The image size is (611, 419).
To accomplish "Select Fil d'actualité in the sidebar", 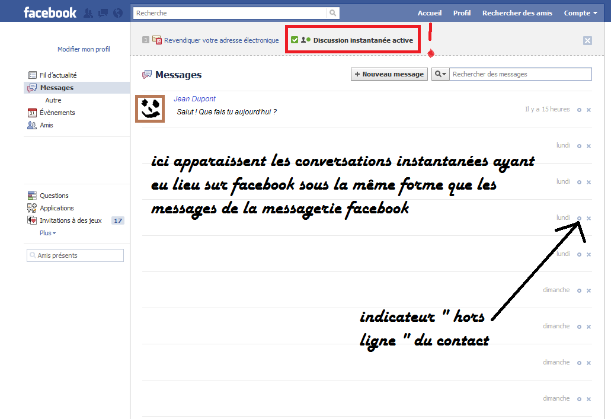I will coord(57,75).
